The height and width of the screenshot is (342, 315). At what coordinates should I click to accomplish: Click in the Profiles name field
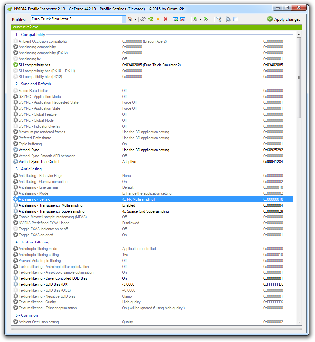coord(77,19)
